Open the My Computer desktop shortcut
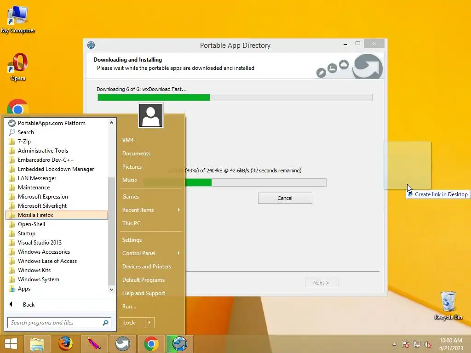The width and height of the screenshot is (471, 353). pos(18,19)
